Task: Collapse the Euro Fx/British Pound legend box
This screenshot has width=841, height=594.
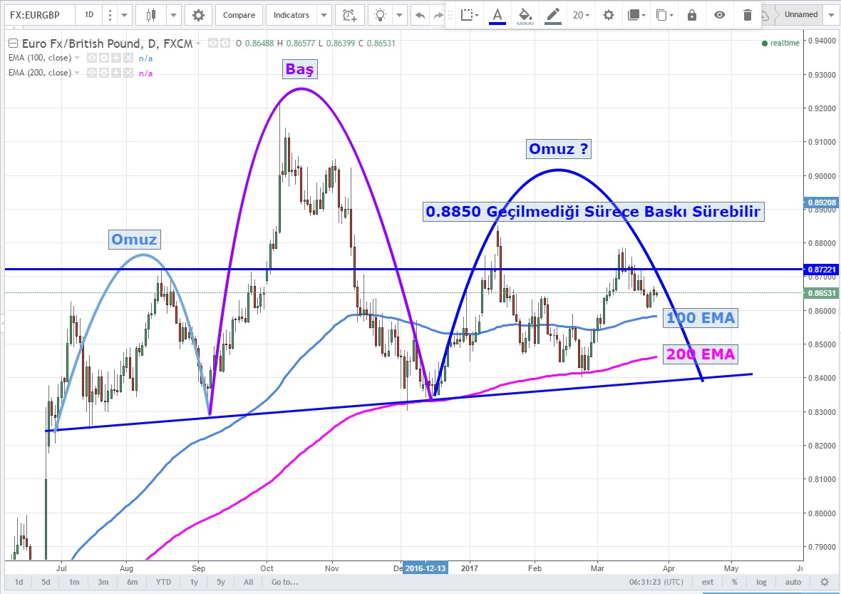Action: [198, 44]
